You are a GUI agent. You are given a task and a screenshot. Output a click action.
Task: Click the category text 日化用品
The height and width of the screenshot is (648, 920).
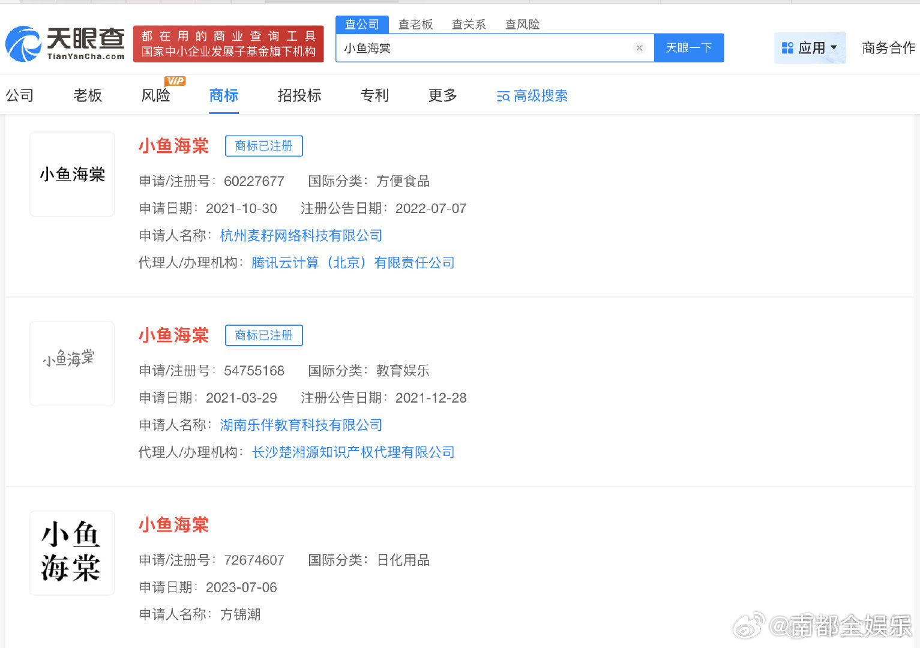[403, 560]
